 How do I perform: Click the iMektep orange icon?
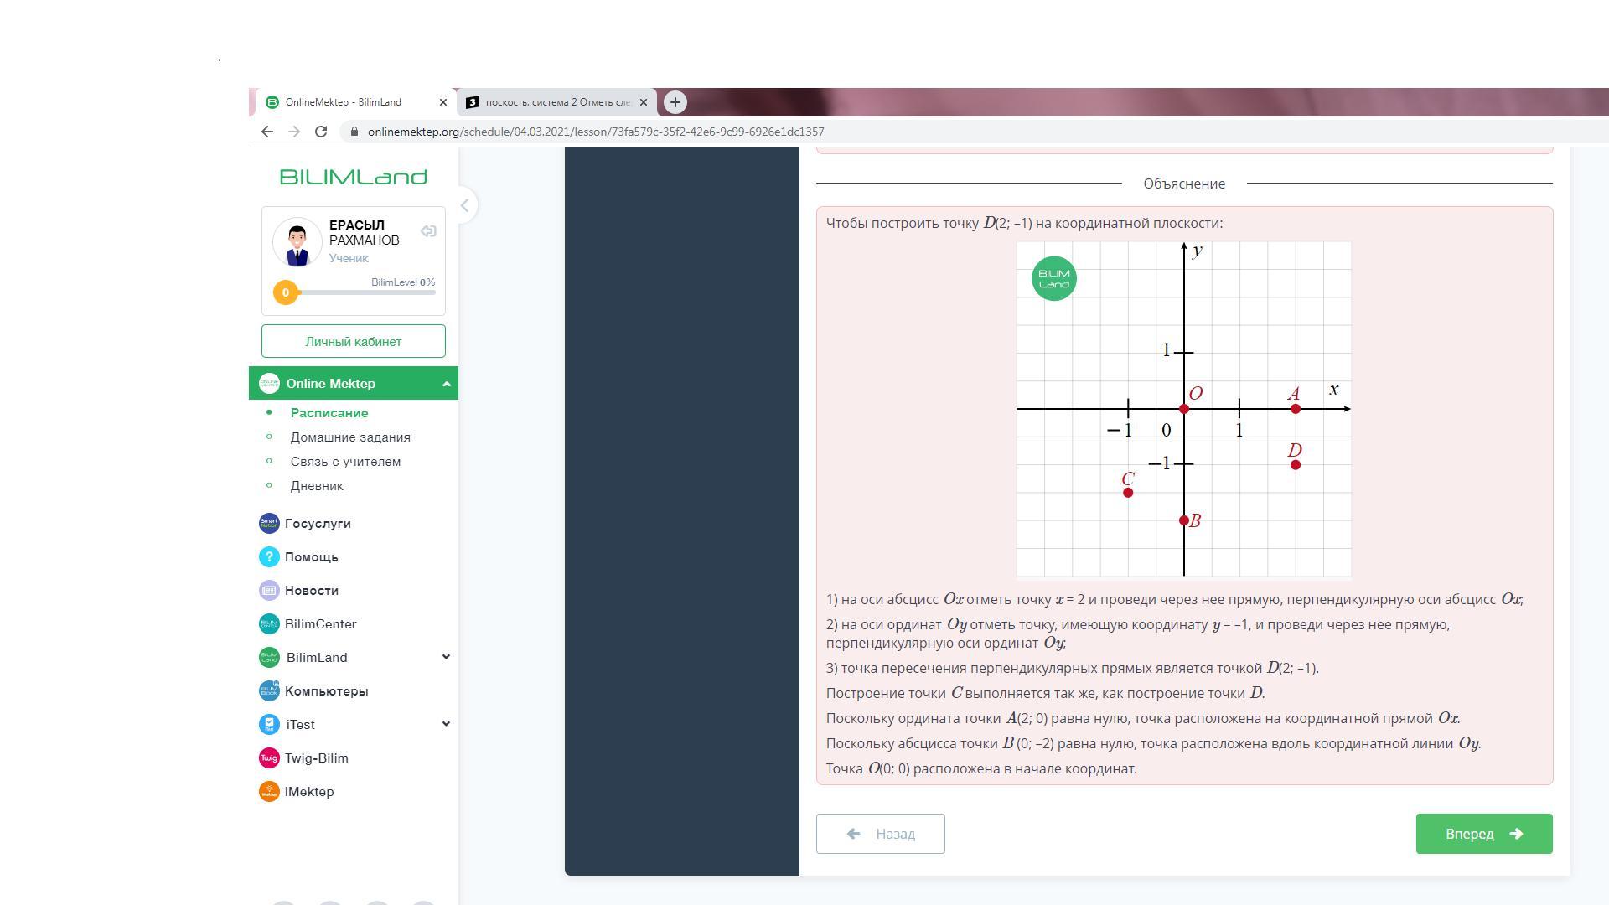(269, 792)
